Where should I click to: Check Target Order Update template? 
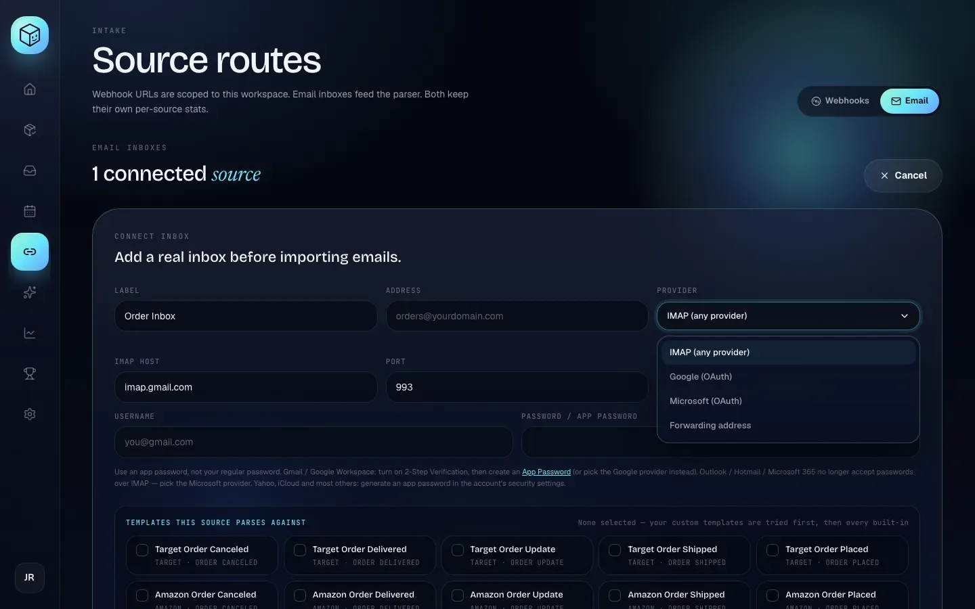[x=458, y=550]
